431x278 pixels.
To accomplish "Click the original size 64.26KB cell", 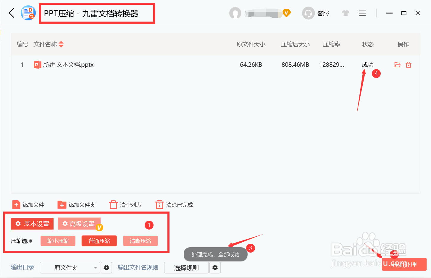I will (251, 65).
